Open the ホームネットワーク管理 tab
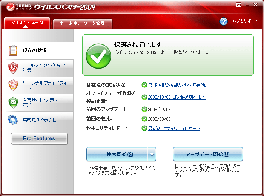Viewport: 264px width, 196px height. pyautogui.click(x=83, y=24)
